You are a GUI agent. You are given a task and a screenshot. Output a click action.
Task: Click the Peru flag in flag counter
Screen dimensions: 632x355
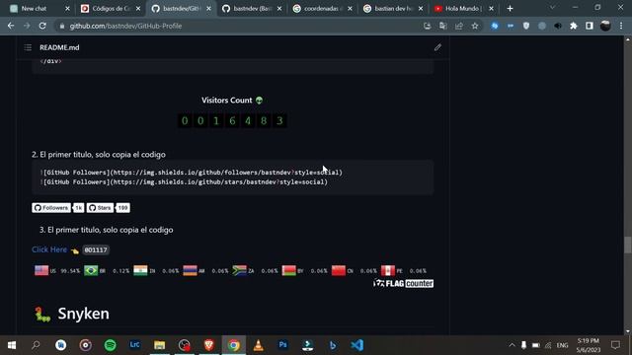tap(388, 270)
